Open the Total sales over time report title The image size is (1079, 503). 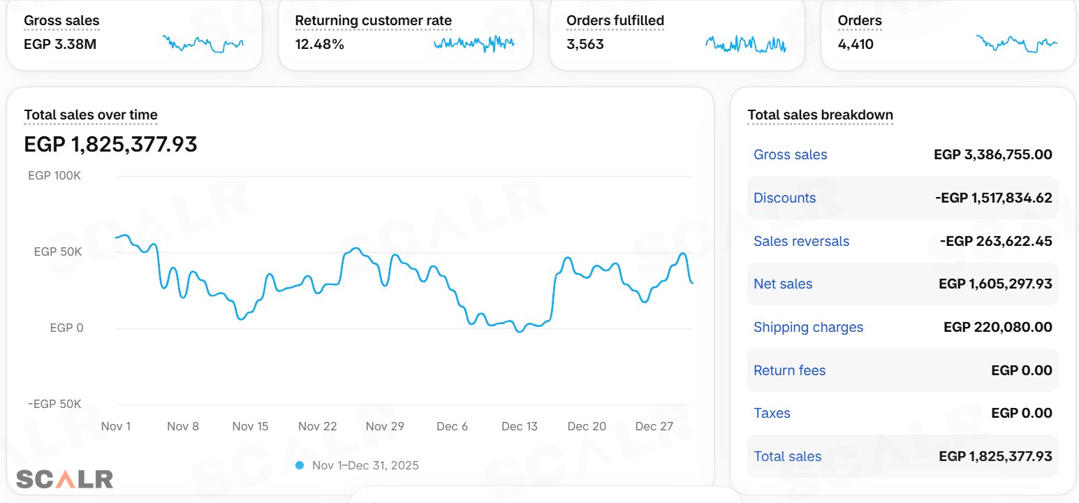[x=91, y=115]
